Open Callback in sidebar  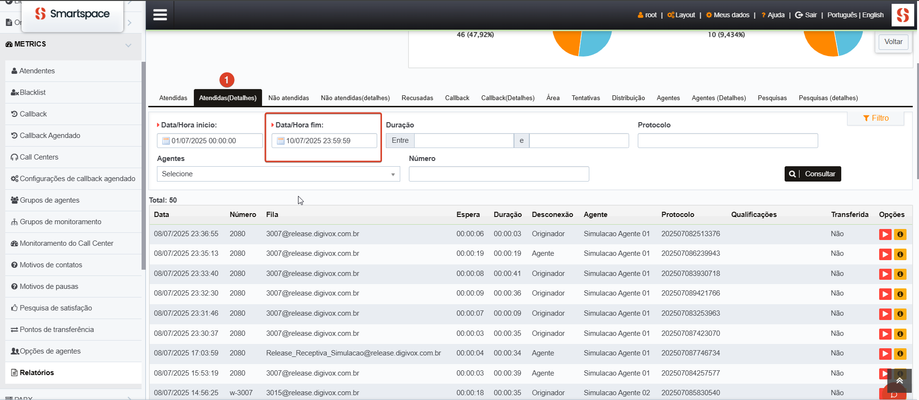coord(73,114)
